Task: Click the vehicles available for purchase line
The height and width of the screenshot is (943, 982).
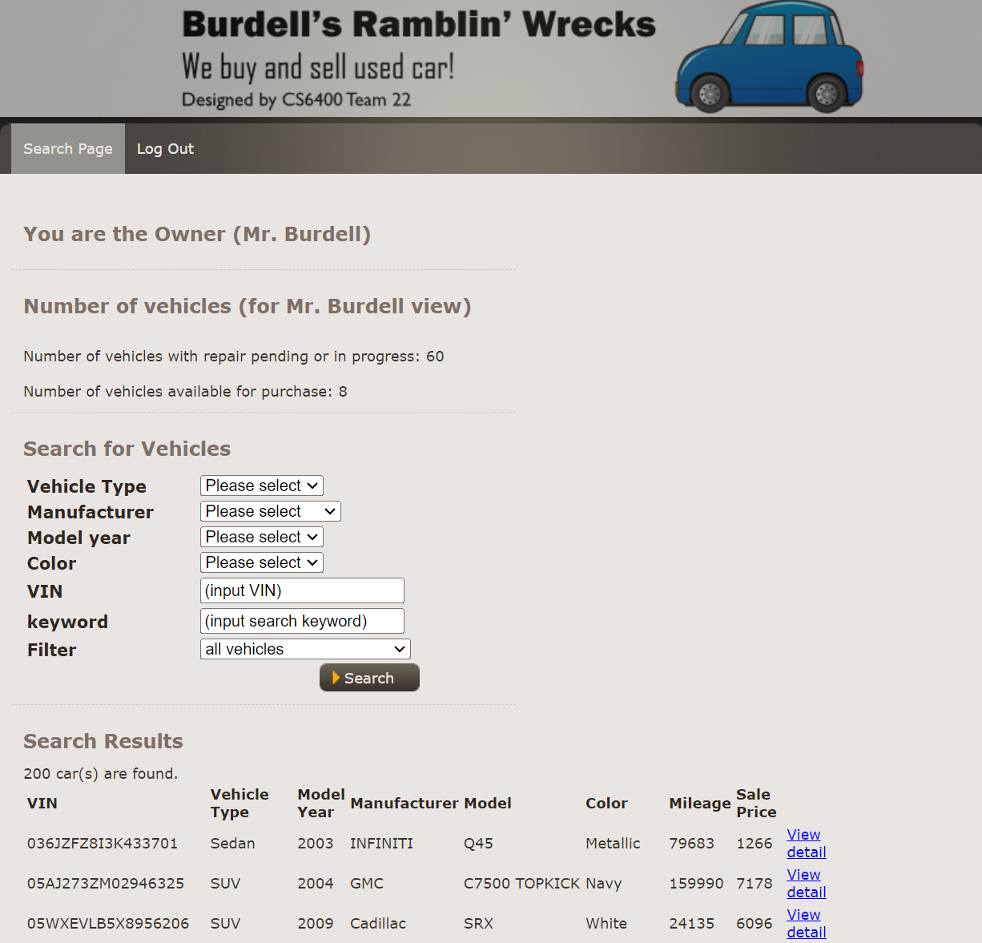Action: 185,392
